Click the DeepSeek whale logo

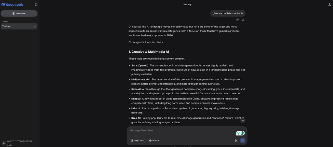tap(3, 5)
